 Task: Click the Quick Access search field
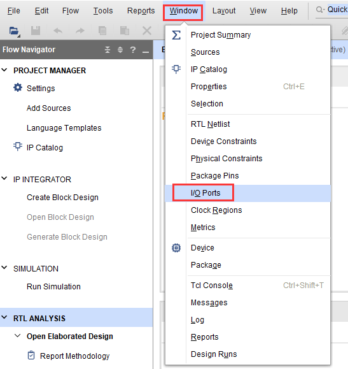pos(332,10)
